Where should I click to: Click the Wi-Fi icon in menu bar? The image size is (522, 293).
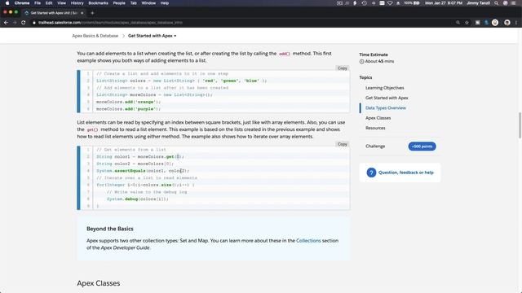[390, 3]
